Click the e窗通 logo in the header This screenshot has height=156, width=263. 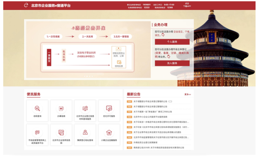pos(26,5)
